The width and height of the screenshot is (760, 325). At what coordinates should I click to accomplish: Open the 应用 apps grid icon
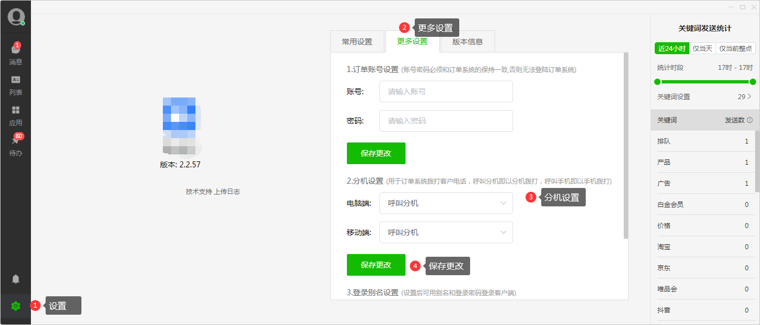(16, 110)
